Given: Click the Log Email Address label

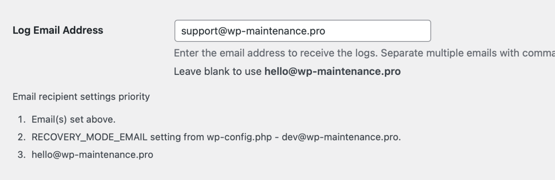Looking at the screenshot, I should point(58,31).
